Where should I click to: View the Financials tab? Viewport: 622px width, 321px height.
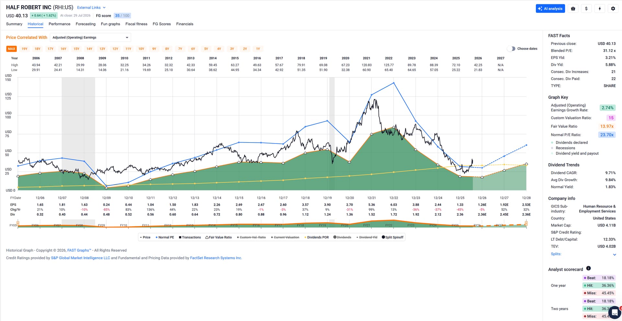[185, 24]
